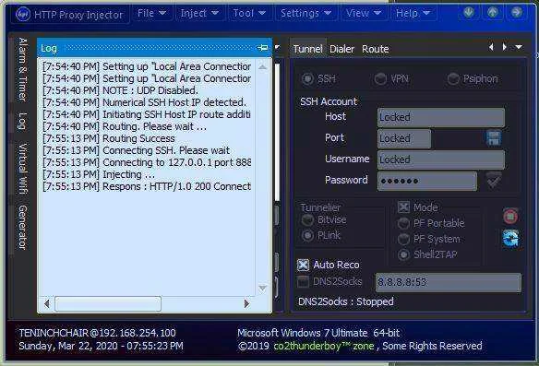539x366 pixels.
Task: Toggle the Auto Reco checkbox
Action: 303,265
